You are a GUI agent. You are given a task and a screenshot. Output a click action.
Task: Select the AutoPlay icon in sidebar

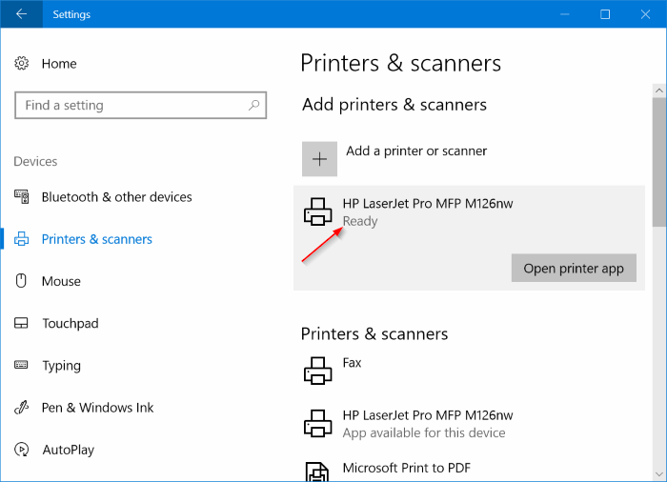21,450
